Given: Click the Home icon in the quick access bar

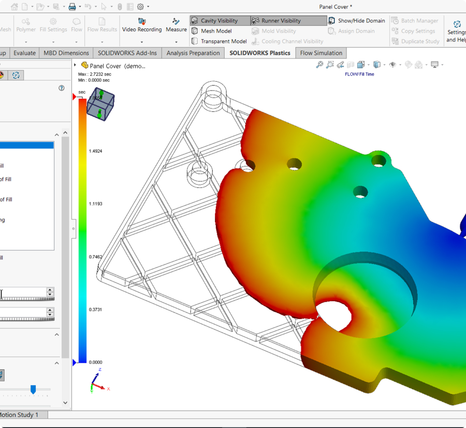Looking at the screenshot, I should point(14,7).
